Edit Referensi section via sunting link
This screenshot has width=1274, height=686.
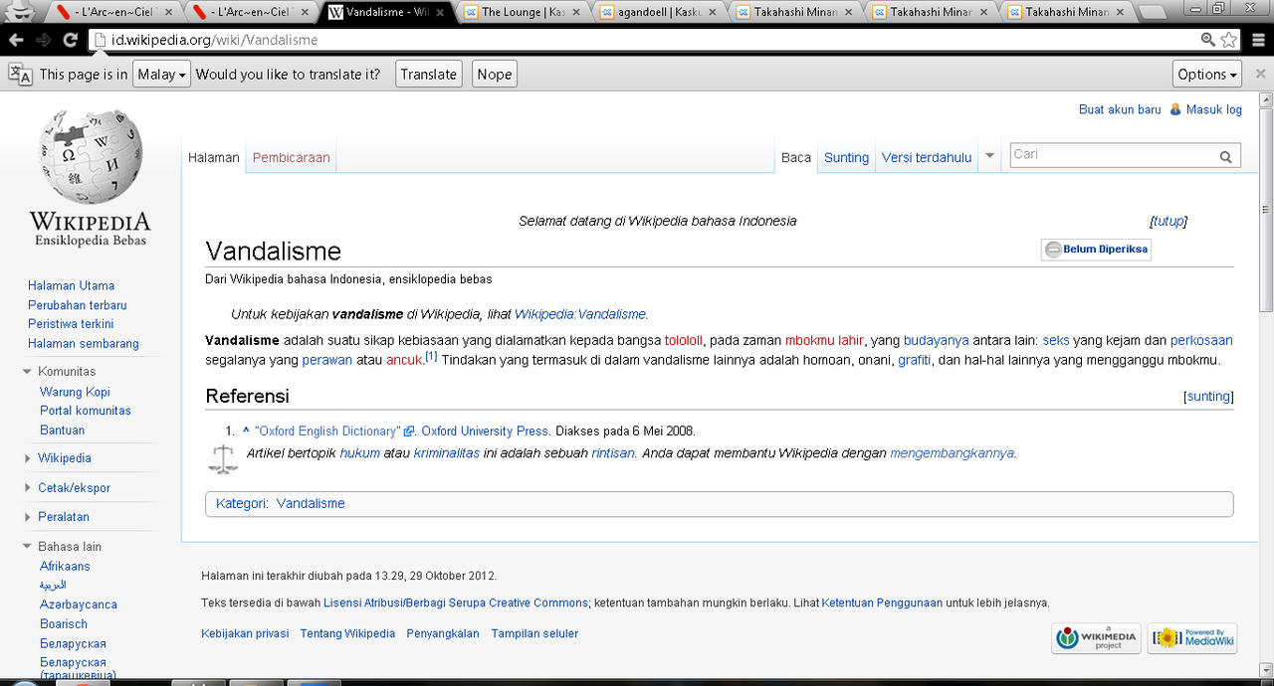(x=1208, y=396)
